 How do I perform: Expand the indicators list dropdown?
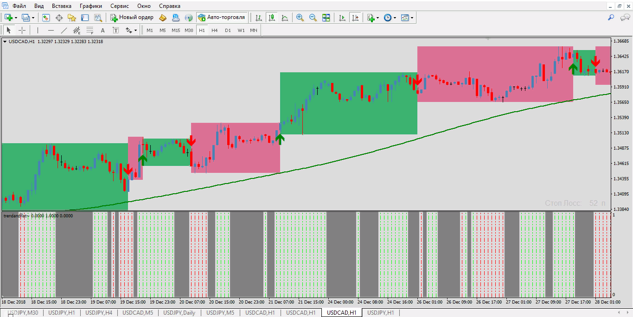(x=378, y=18)
